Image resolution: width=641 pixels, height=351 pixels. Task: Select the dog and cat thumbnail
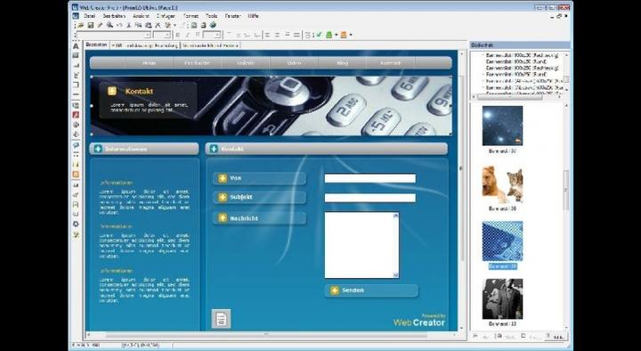502,184
